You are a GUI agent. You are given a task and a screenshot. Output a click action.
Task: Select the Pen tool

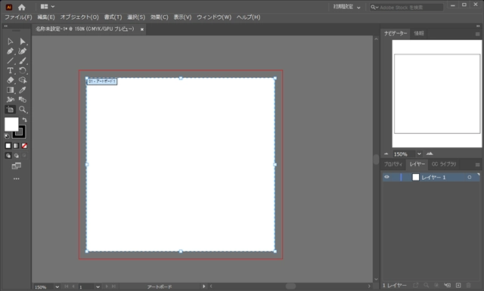(x=10, y=51)
